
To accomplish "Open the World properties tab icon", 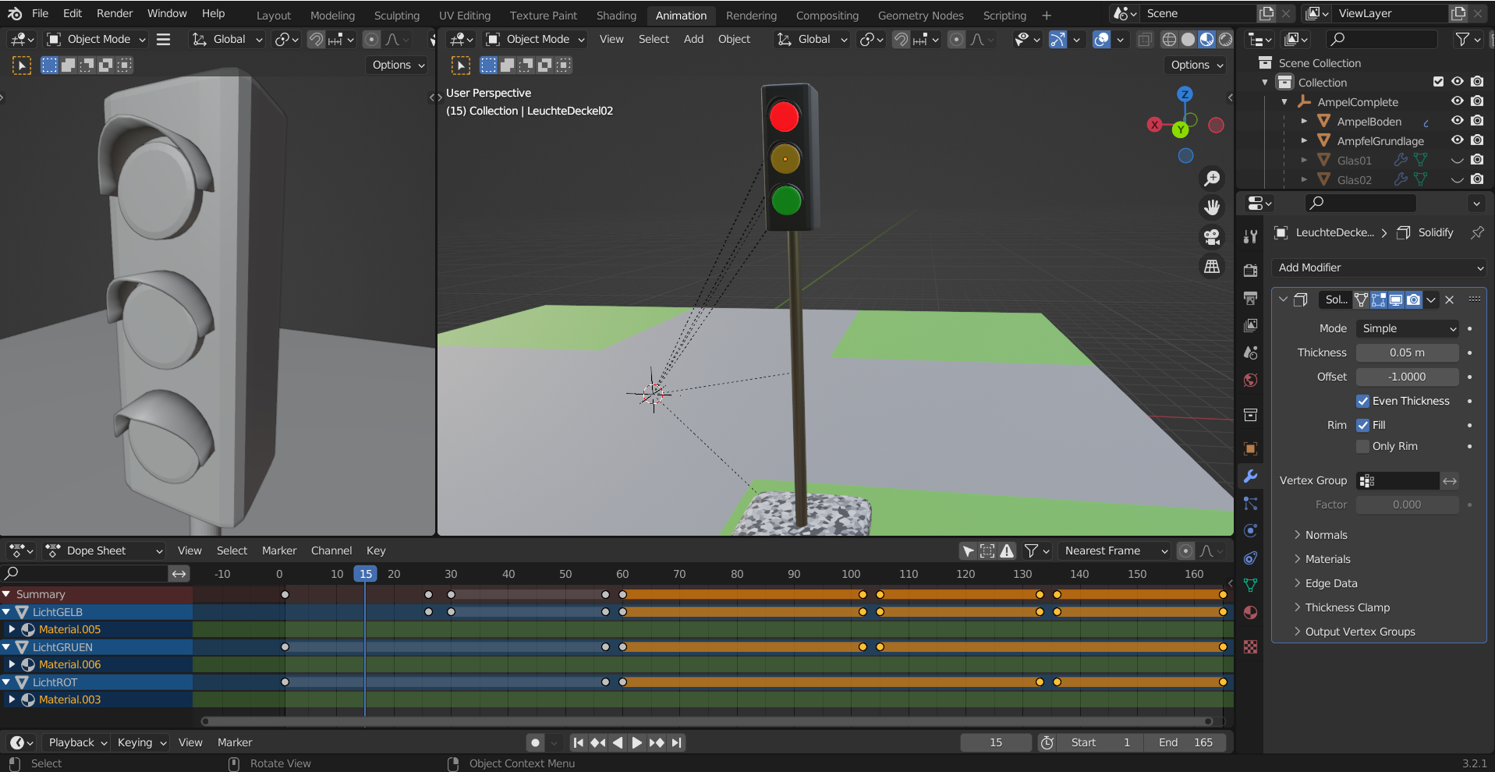I will coord(1251,380).
